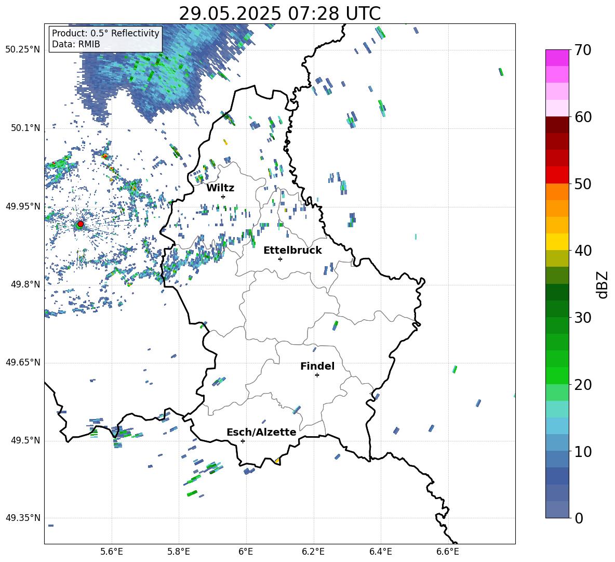
Task: Click the Product: 0.5° Reflectivity text
Action: (105, 33)
